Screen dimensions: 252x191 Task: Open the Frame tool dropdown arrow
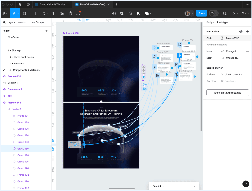(28, 13)
